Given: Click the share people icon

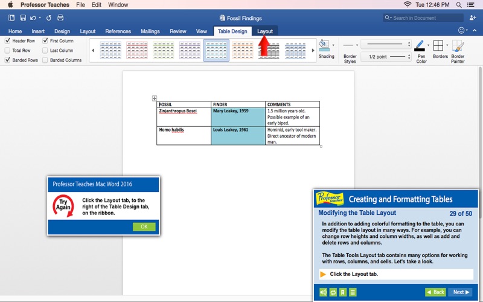Looking at the screenshot, I should pos(473,18).
